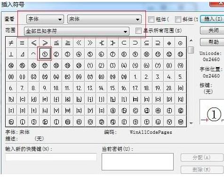Enable 显示所有范围 checkbox

coord(138,31)
